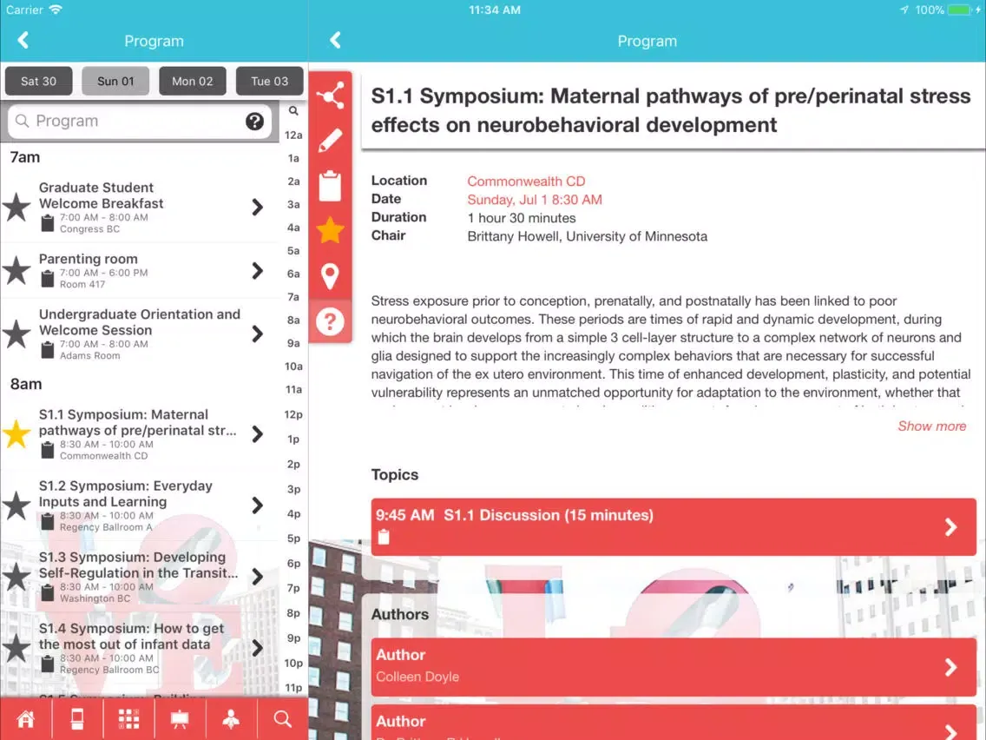Tap Parenting room session title
Image resolution: width=986 pixels, height=740 pixels.
tap(88, 259)
